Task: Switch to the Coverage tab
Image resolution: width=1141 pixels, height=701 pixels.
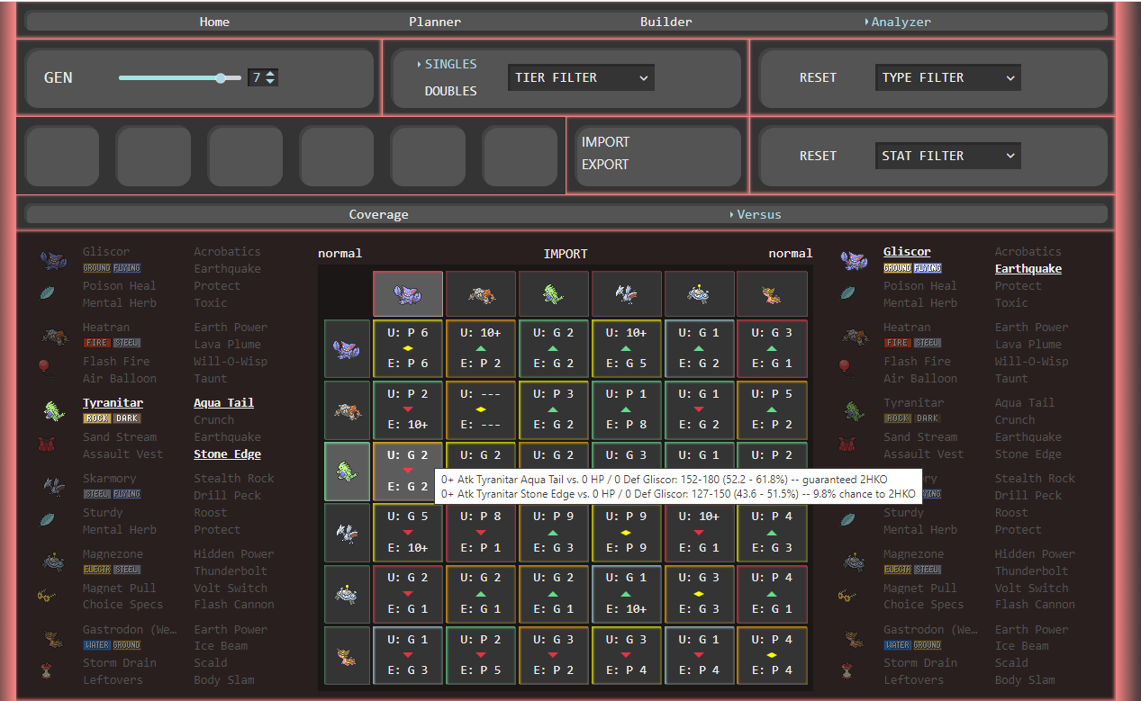Action: click(378, 214)
